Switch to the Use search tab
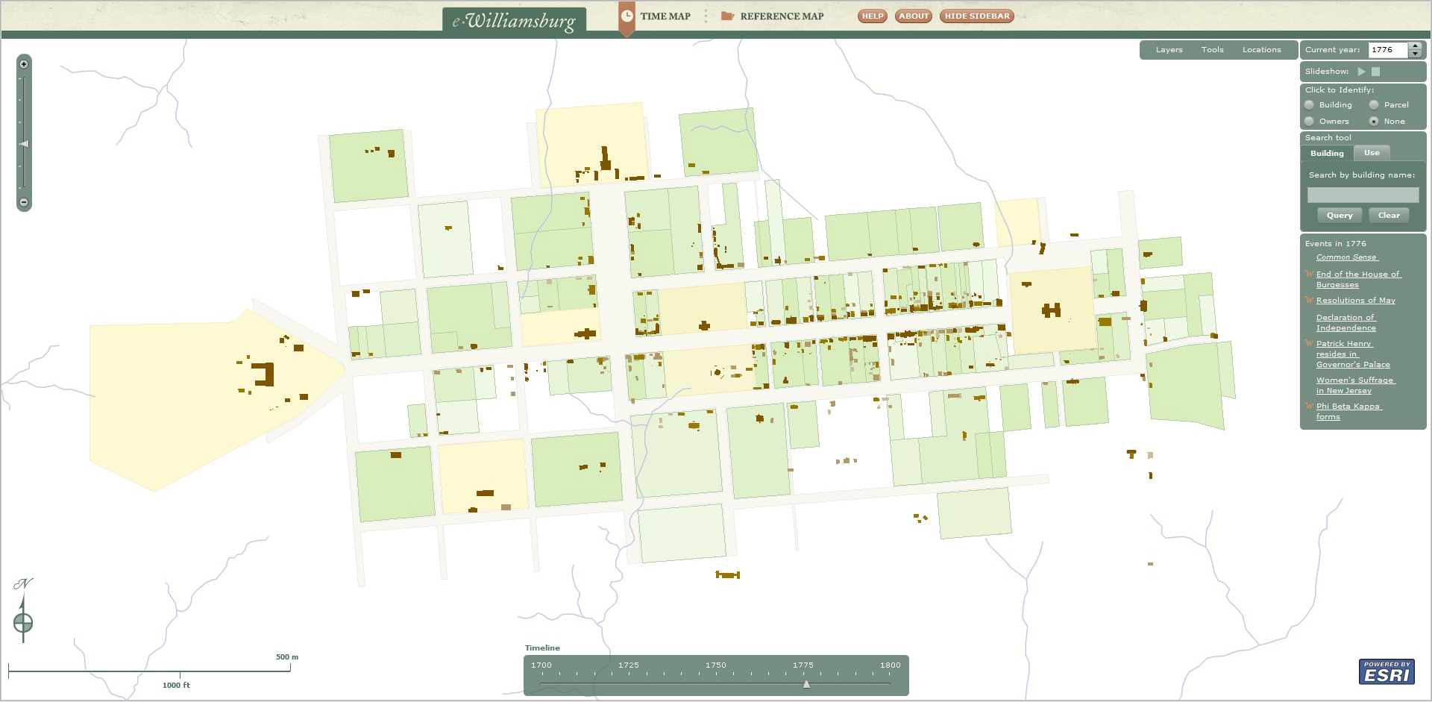 1372,153
